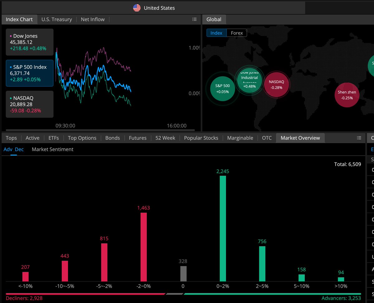Screen dimensions: 374x303
Task: Select the S&P 500 Index card
Action: click(30, 73)
